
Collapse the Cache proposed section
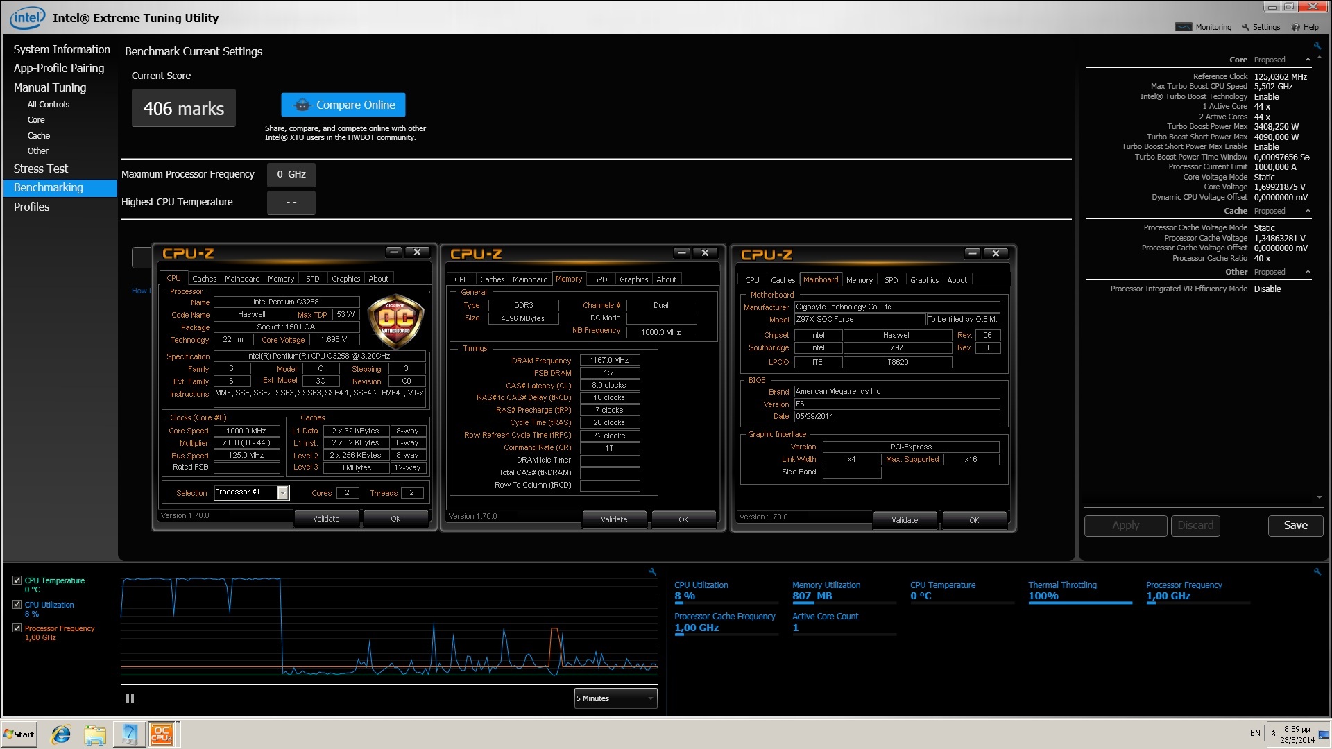(x=1308, y=211)
